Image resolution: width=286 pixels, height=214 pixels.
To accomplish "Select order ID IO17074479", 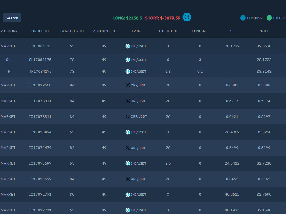I will [40, 148].
